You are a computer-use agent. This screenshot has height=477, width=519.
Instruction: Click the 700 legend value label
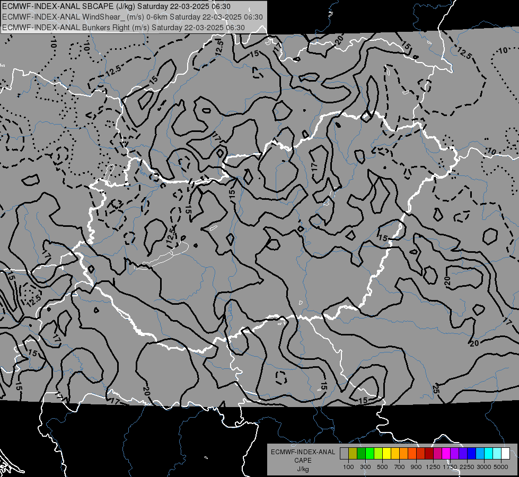pyautogui.click(x=400, y=467)
